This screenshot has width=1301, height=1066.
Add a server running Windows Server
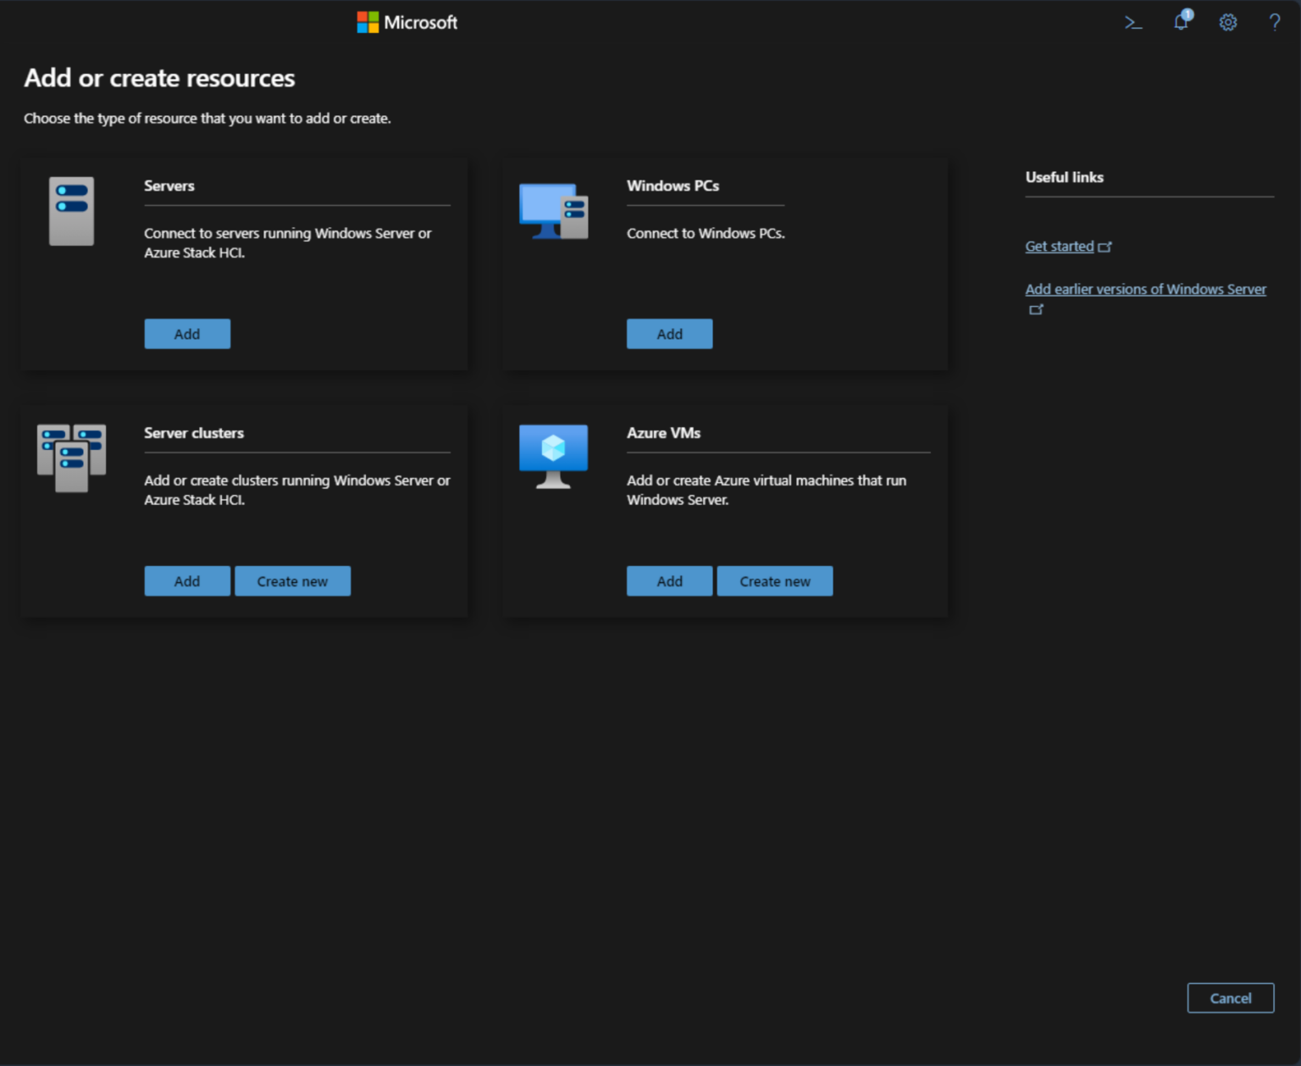point(187,333)
